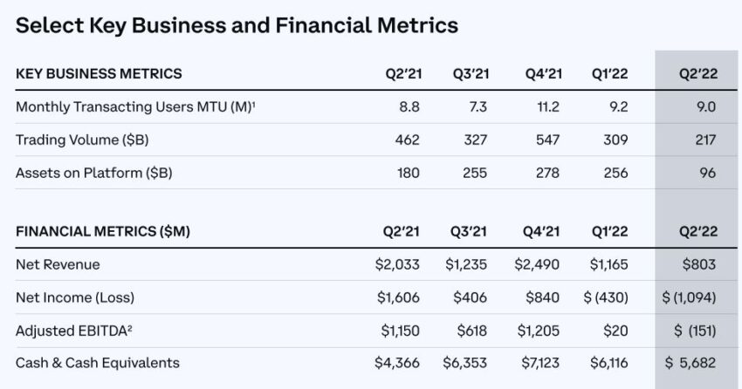
Task: Click the Q2'21 MTU value 8.8
Action: coord(409,106)
